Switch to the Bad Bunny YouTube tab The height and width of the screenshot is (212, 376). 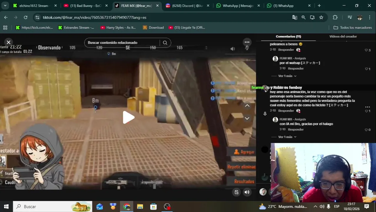(x=86, y=6)
